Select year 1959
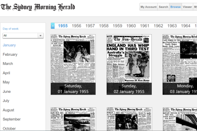 coord(117,26)
